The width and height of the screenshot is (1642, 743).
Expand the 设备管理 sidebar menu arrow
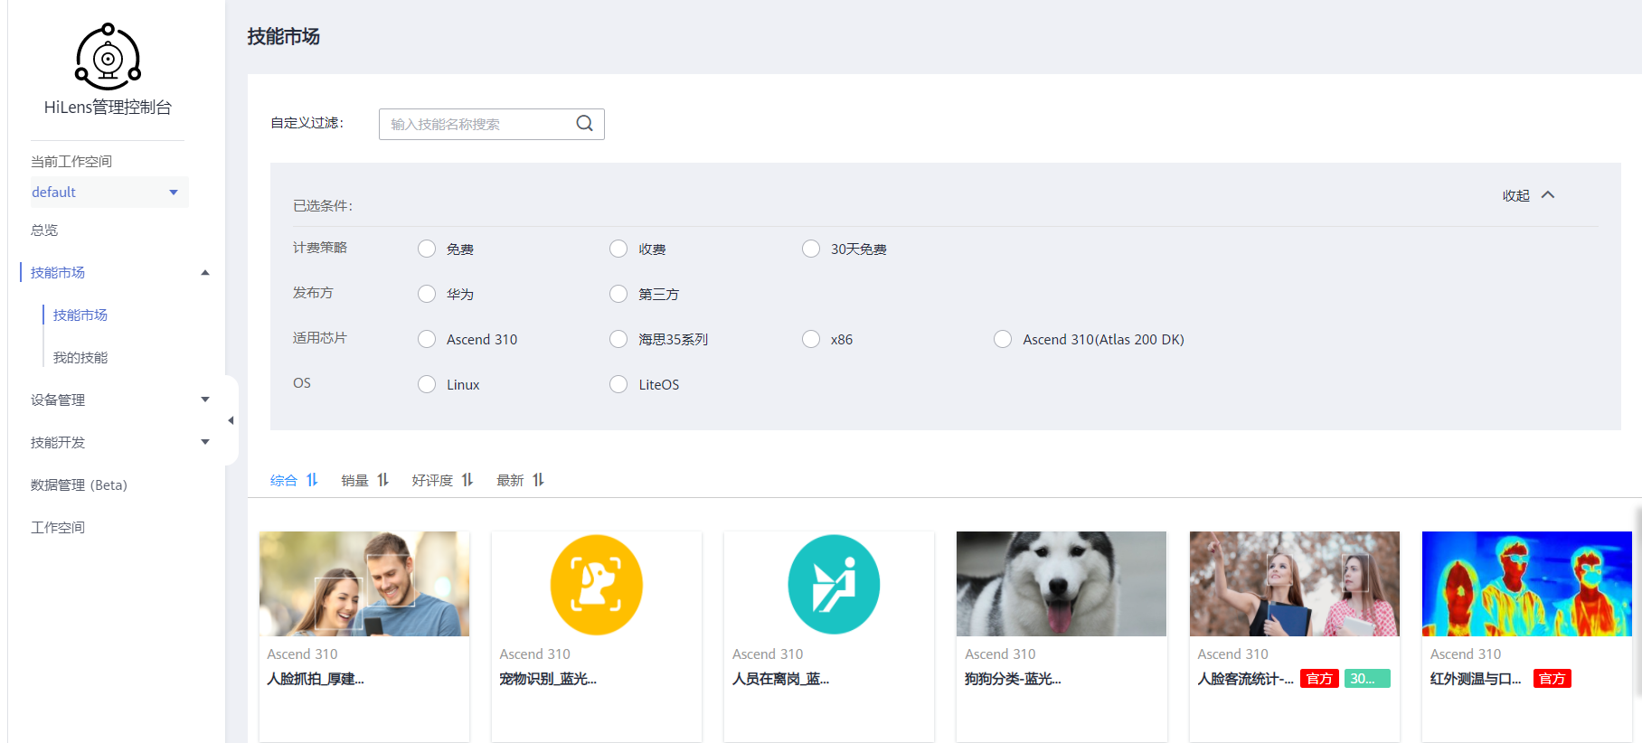[205, 400]
